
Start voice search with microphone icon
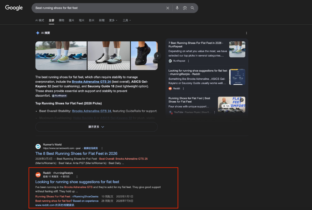point(177,8)
